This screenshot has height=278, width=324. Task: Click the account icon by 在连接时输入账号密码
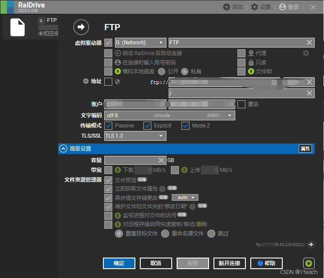[x=118, y=63]
